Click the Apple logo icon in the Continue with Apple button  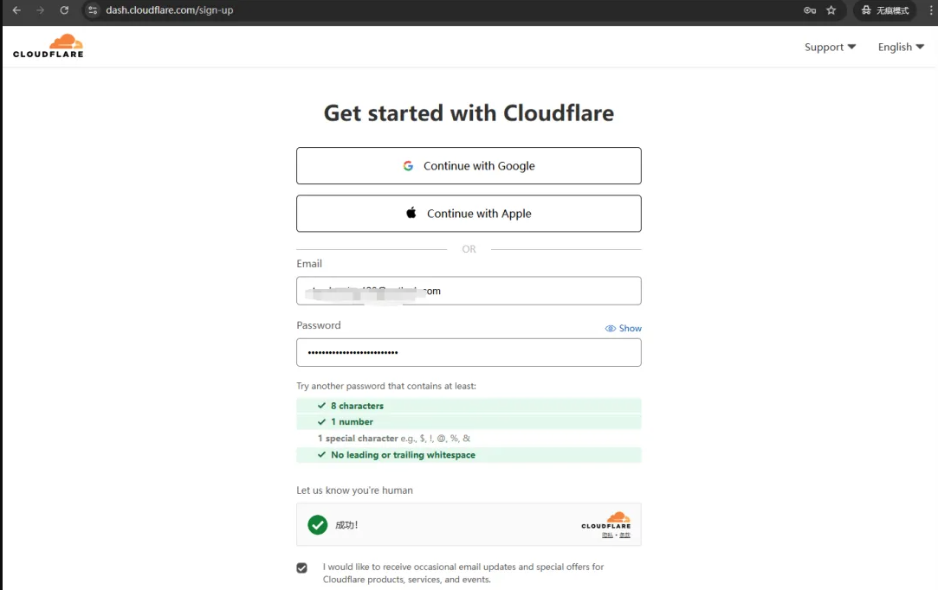[411, 213]
